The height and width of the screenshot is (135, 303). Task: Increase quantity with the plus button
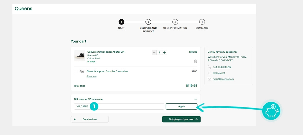coord(164,52)
